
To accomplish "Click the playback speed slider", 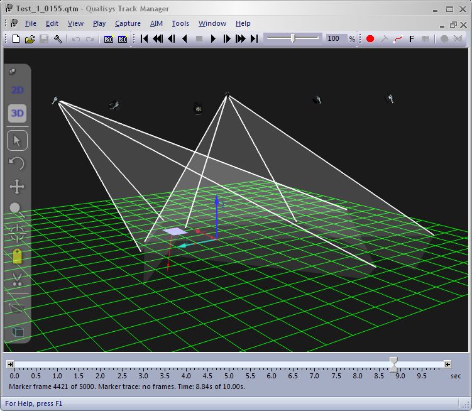I will click(292, 38).
